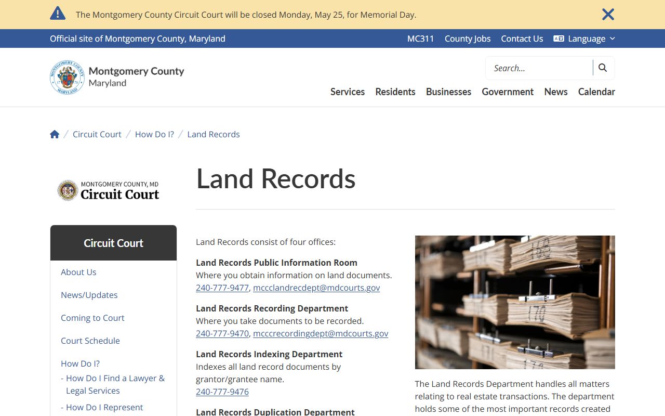
Task: Click the Circuit Court logo in sidebar
Action: pyautogui.click(x=109, y=191)
